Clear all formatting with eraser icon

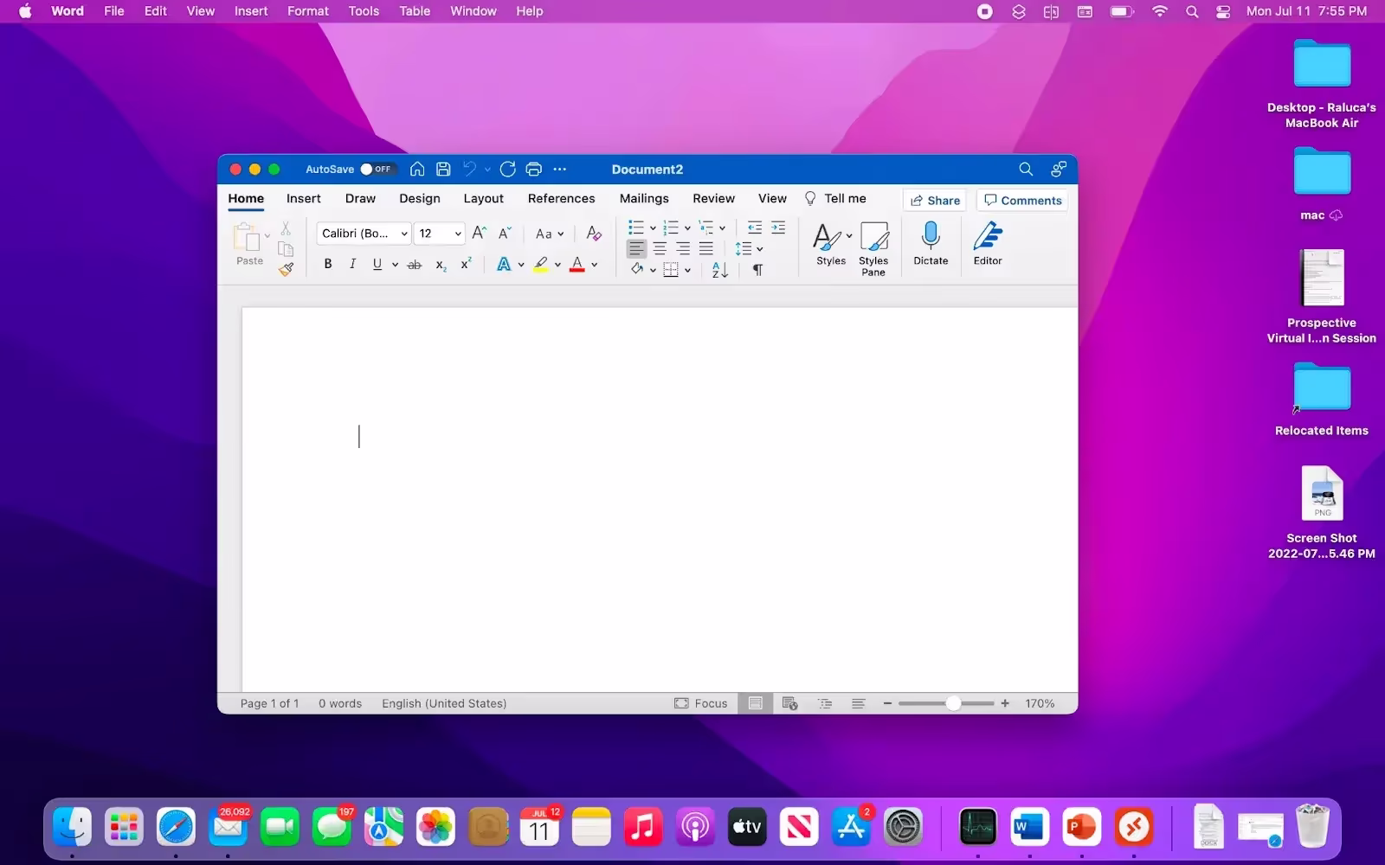(x=593, y=234)
